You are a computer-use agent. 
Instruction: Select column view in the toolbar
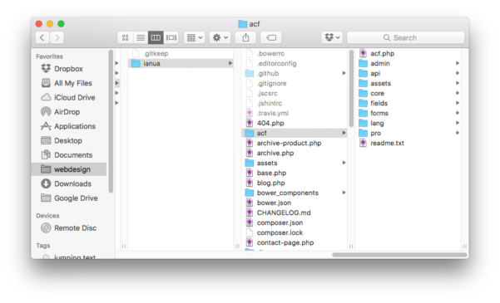[156, 37]
